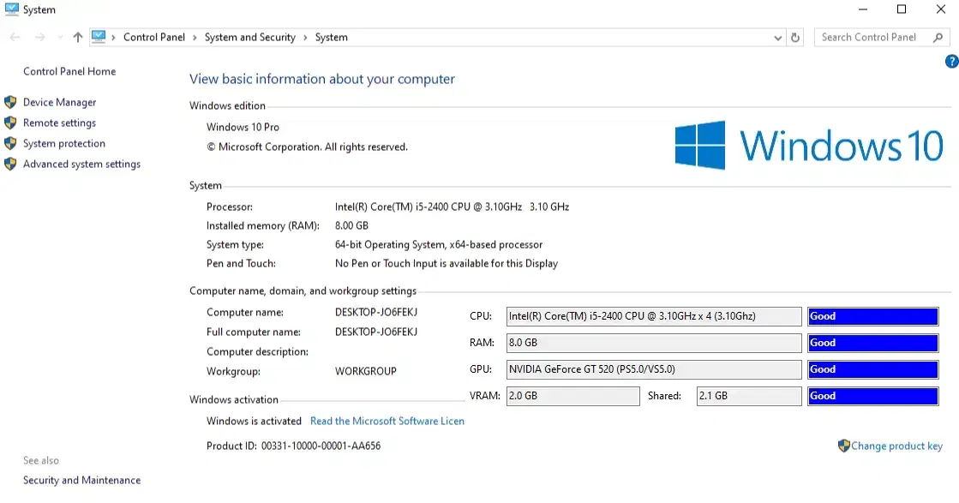The height and width of the screenshot is (503, 959).
Task: Select the System and Security breadcrumb
Action: (249, 38)
